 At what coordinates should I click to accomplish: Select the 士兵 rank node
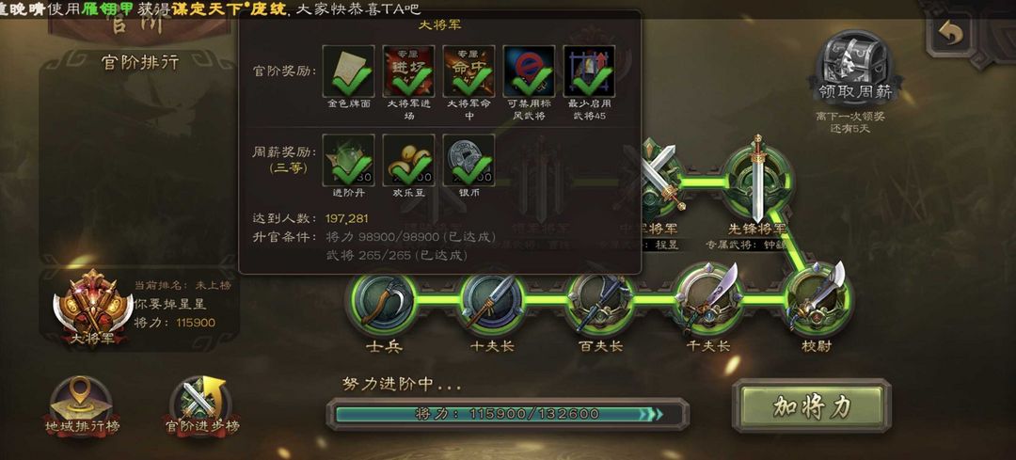383,301
